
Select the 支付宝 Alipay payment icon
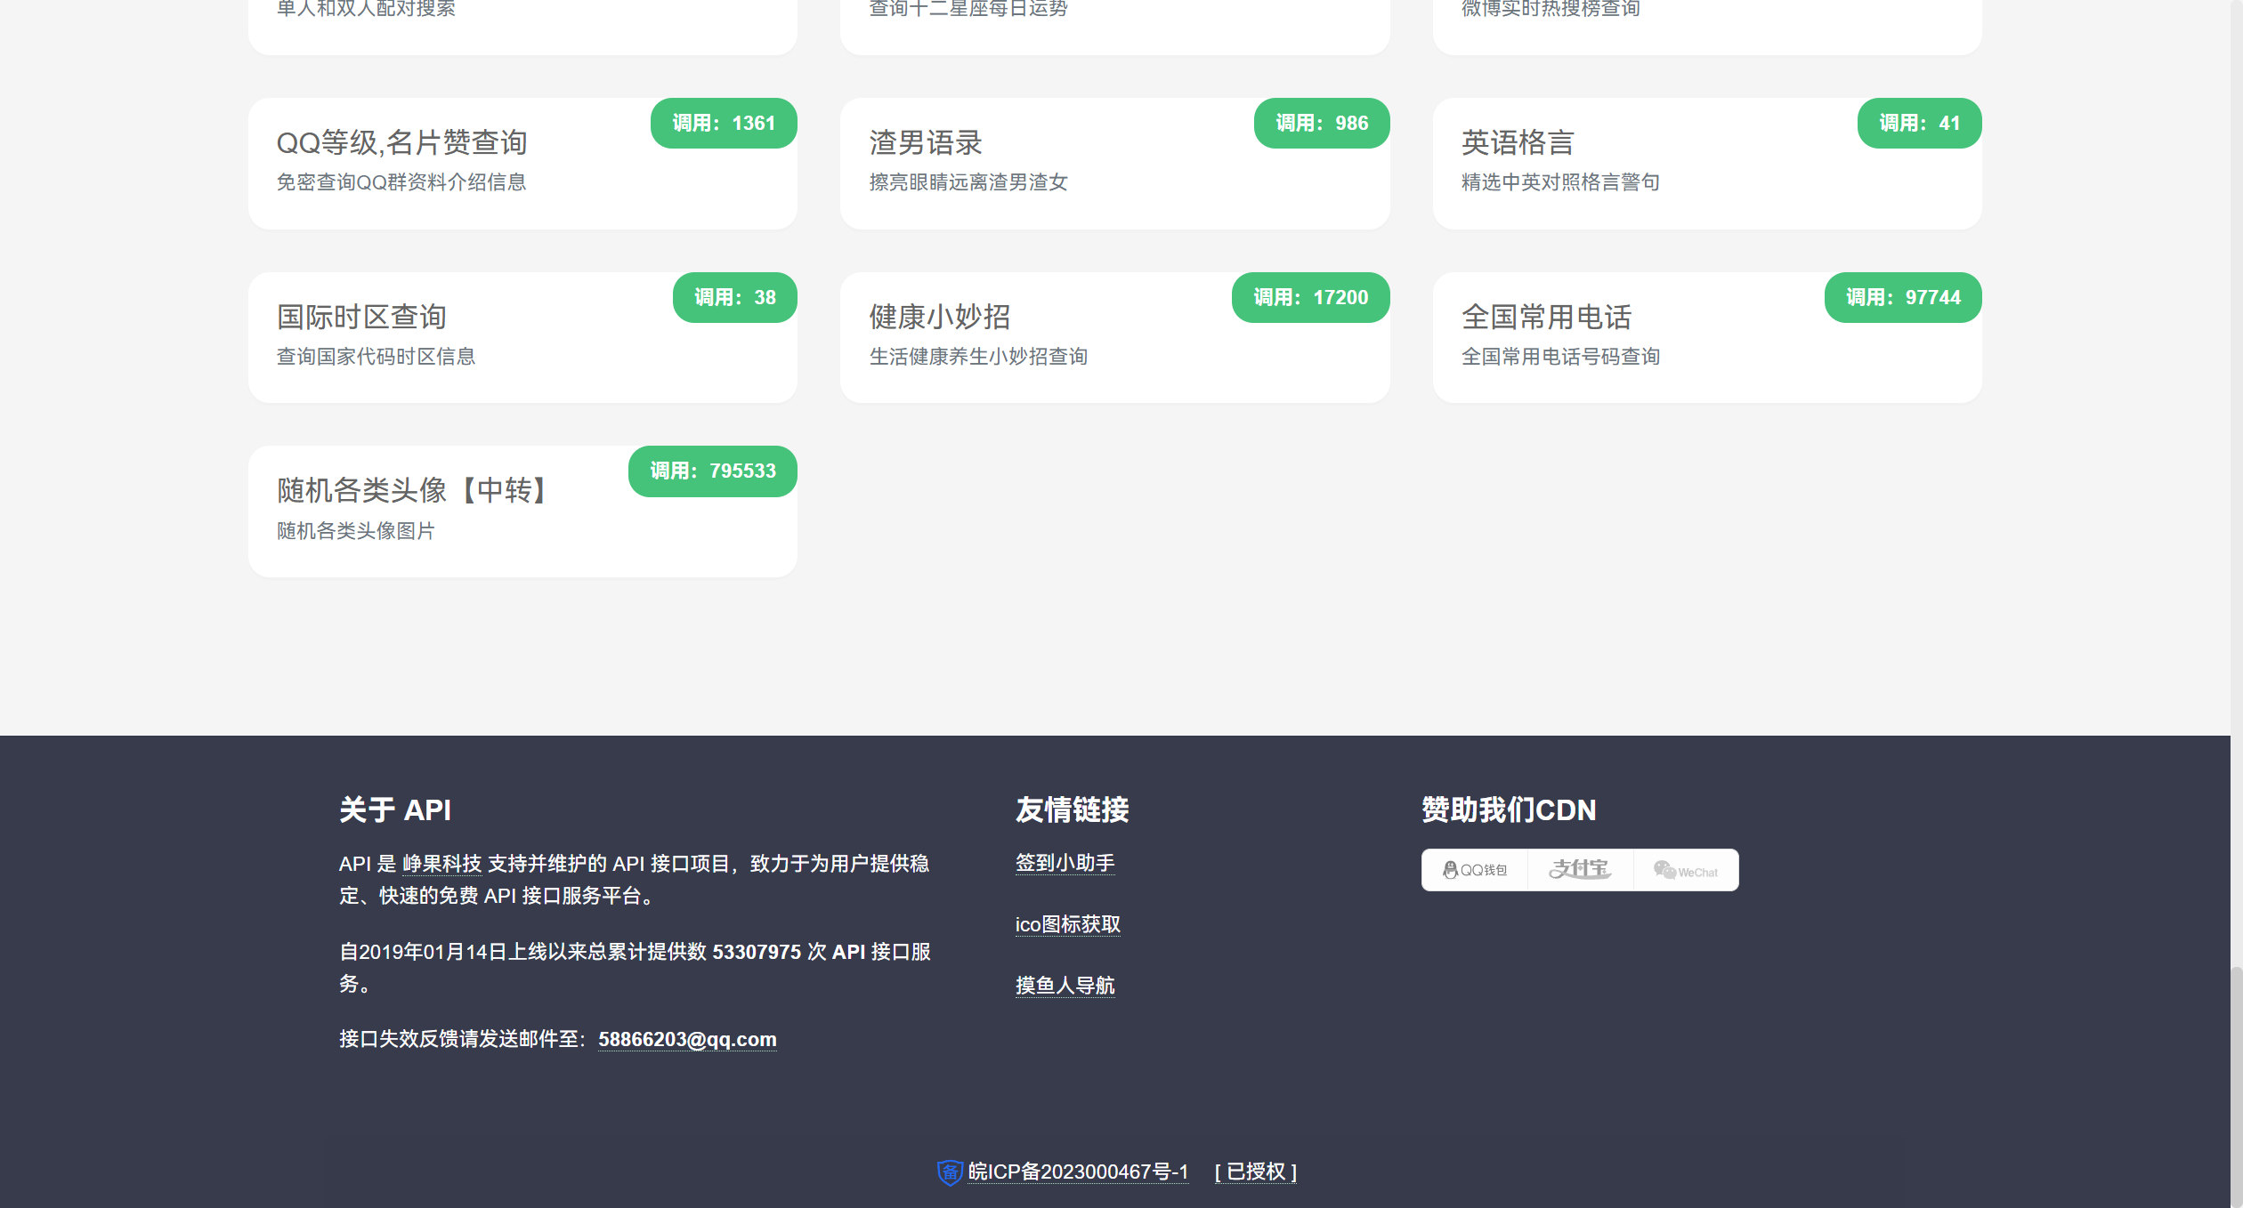(x=1580, y=870)
